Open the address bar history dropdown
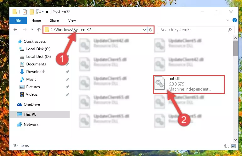The image size is (242, 156). coord(144,30)
